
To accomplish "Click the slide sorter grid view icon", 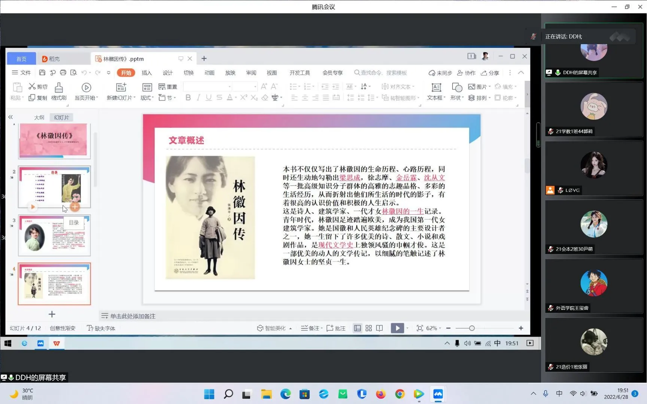I will coord(368,328).
